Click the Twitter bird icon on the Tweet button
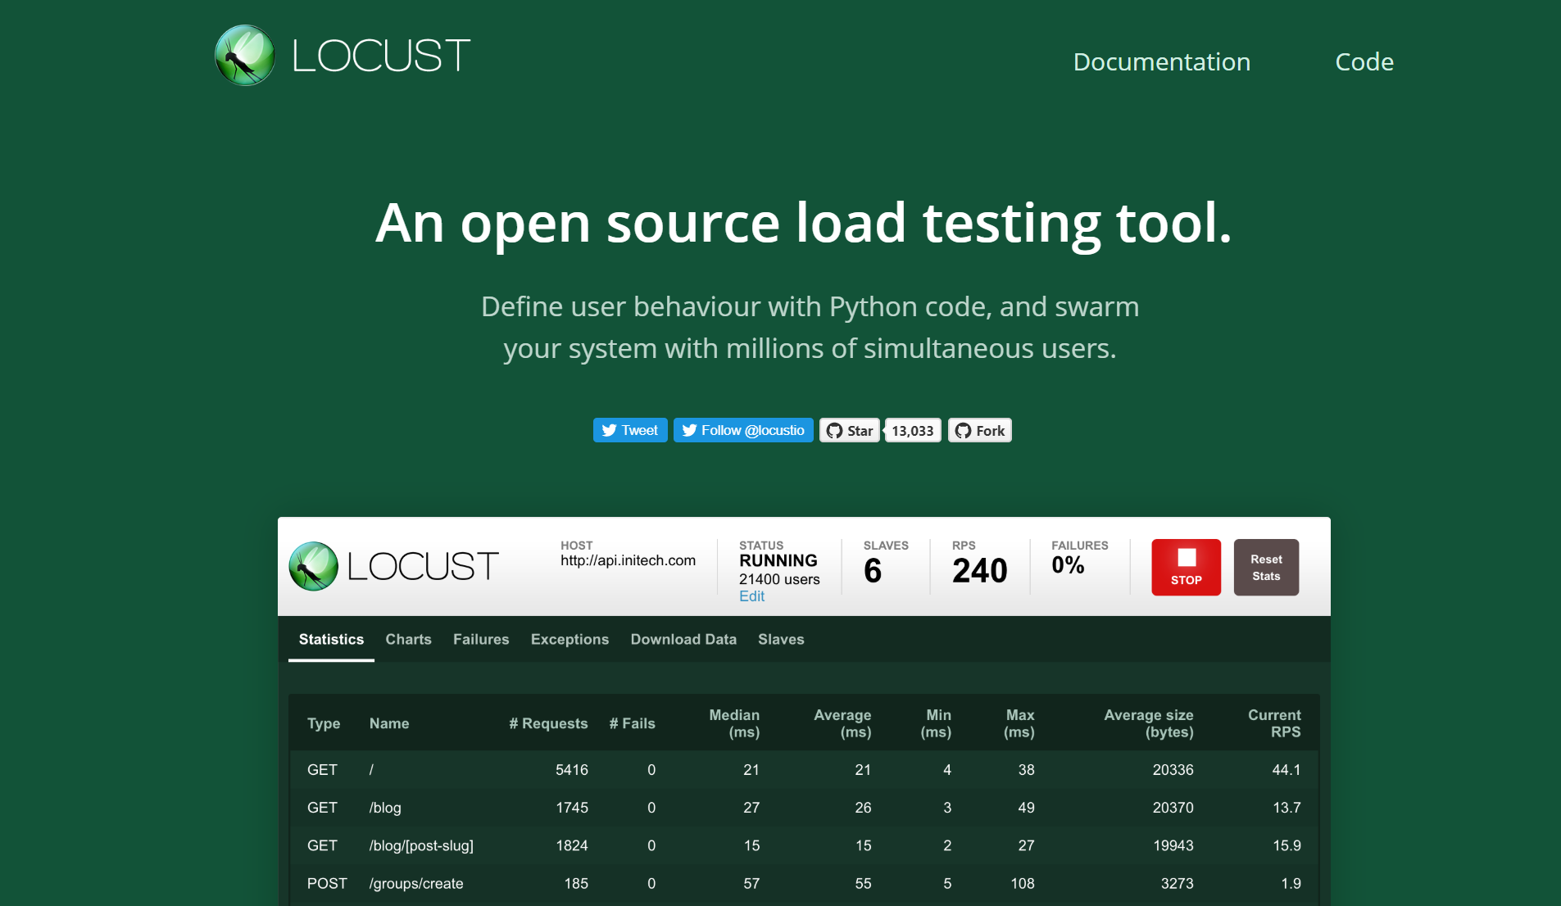Image resolution: width=1561 pixels, height=906 pixels. pos(609,430)
